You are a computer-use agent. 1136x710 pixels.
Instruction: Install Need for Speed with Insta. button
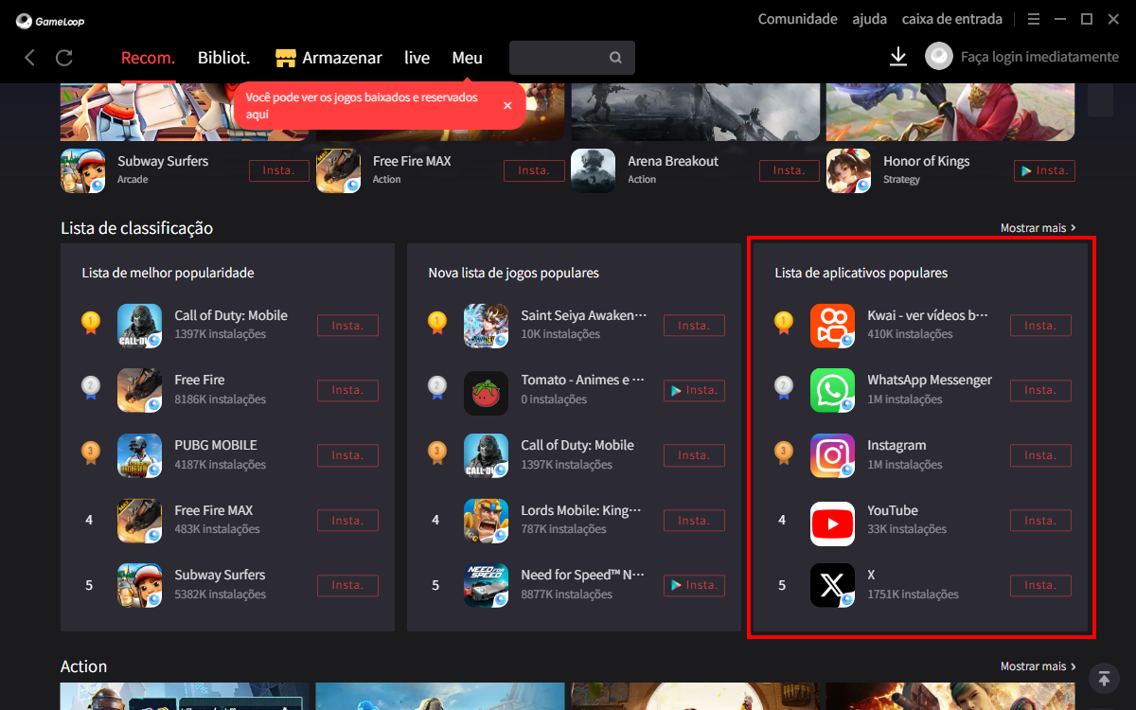[x=694, y=585]
